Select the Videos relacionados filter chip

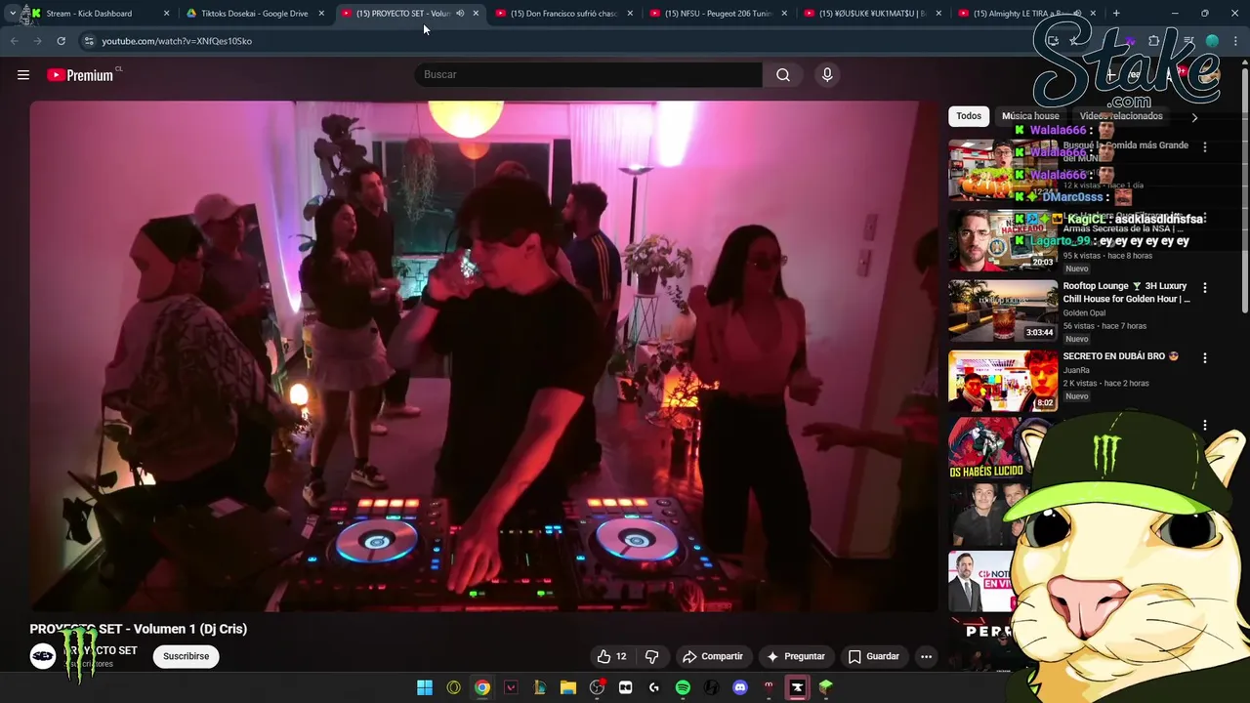(x=1121, y=116)
